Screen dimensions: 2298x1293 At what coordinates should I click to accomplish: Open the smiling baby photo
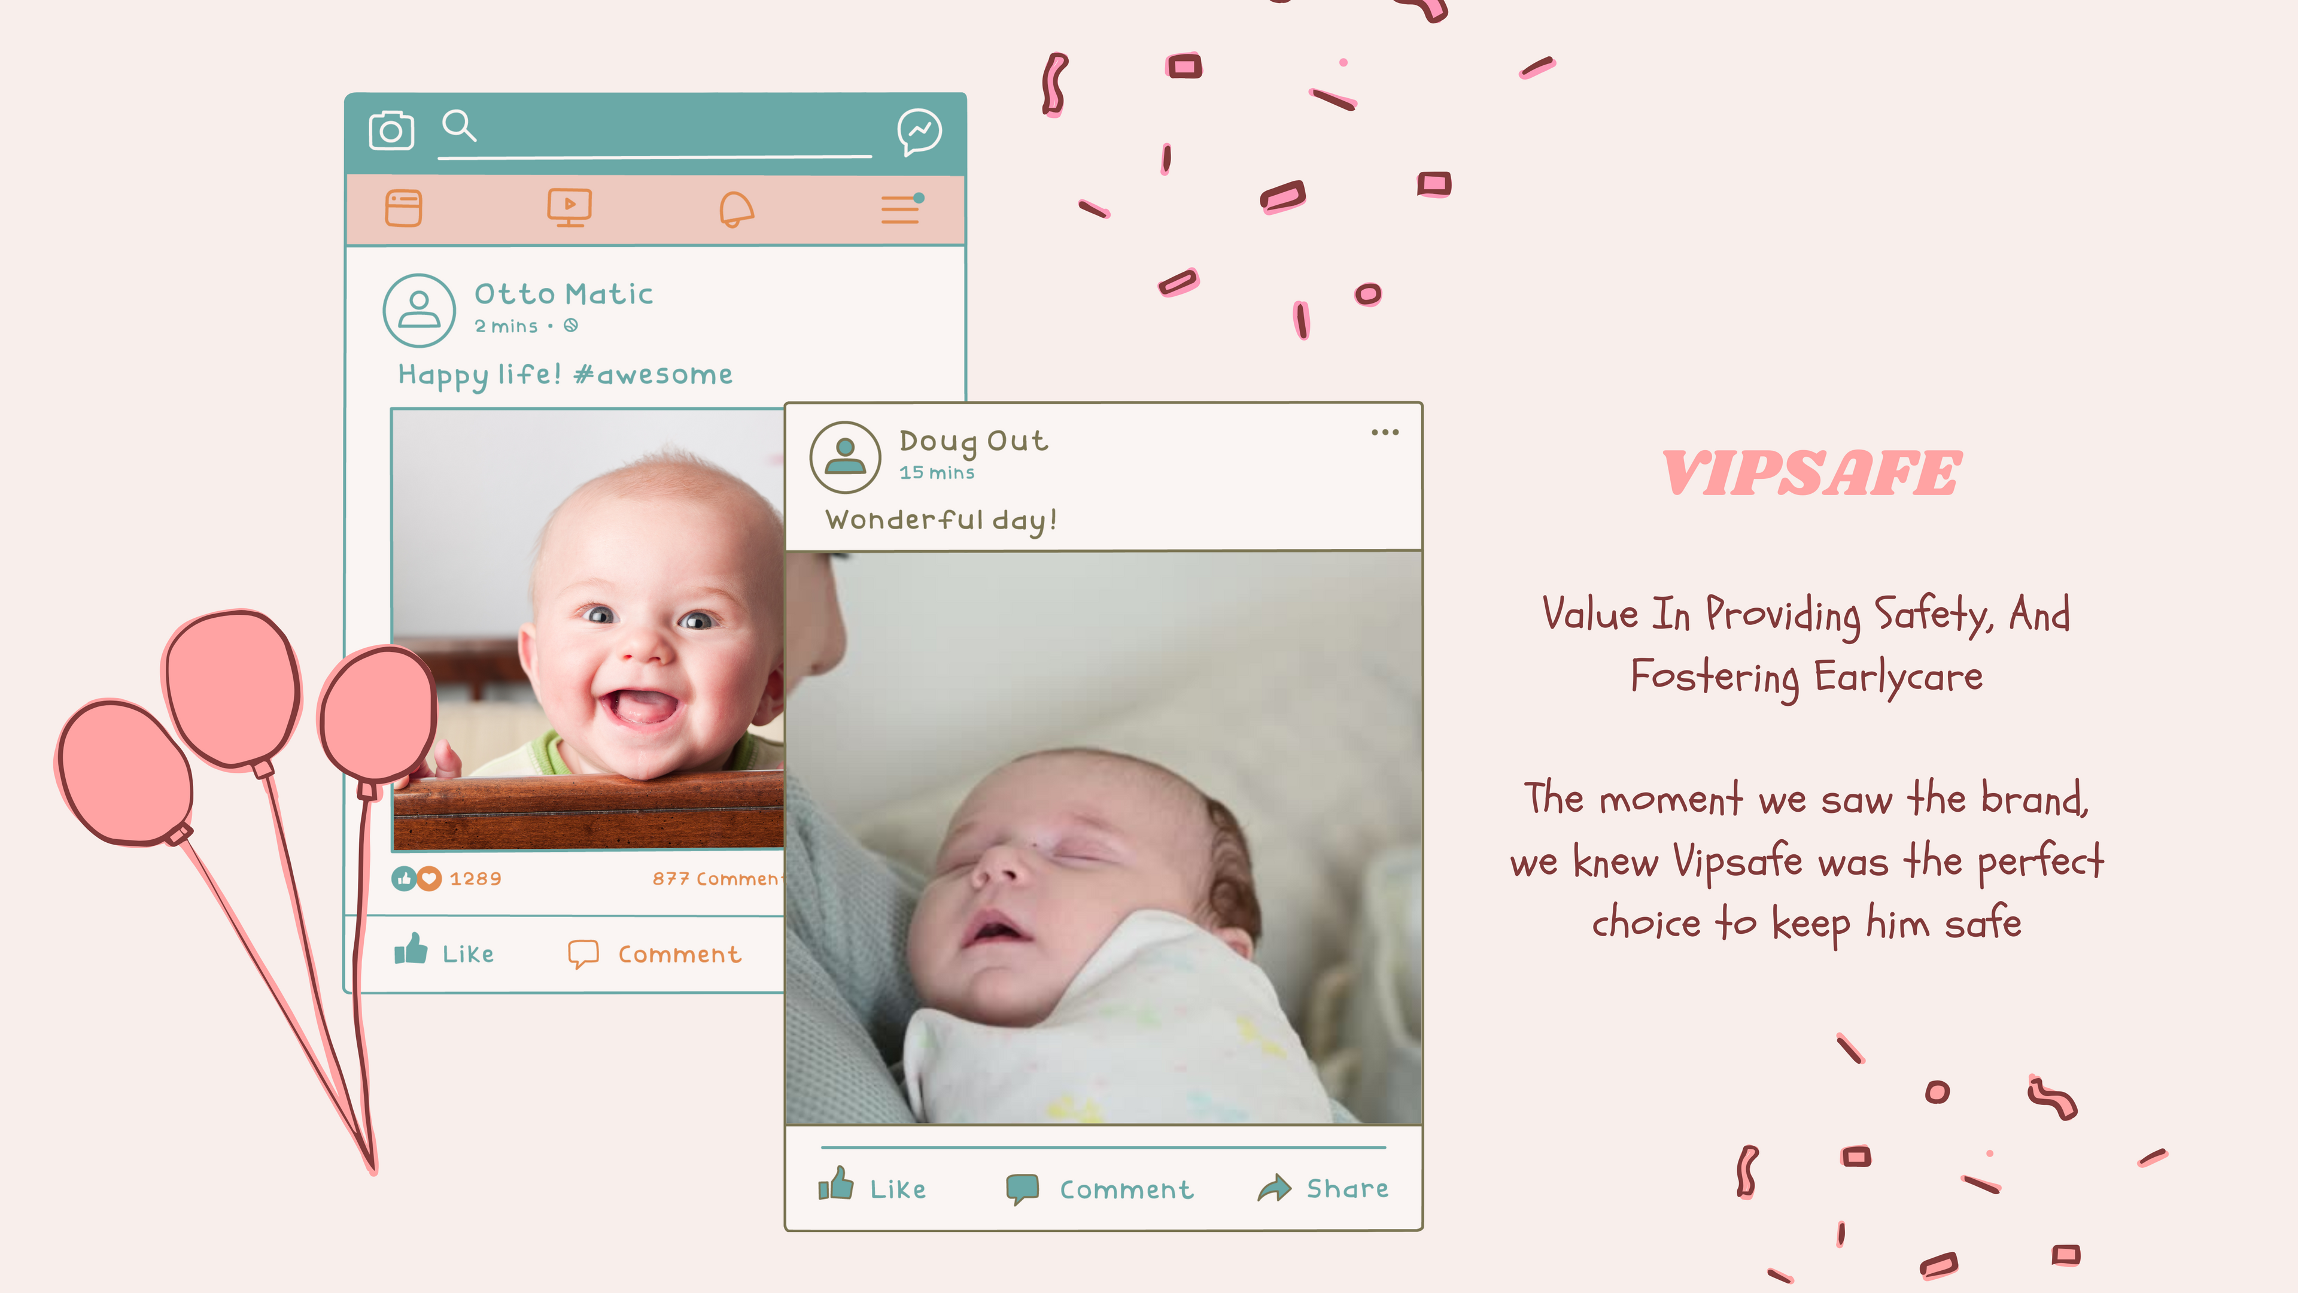pos(588,629)
